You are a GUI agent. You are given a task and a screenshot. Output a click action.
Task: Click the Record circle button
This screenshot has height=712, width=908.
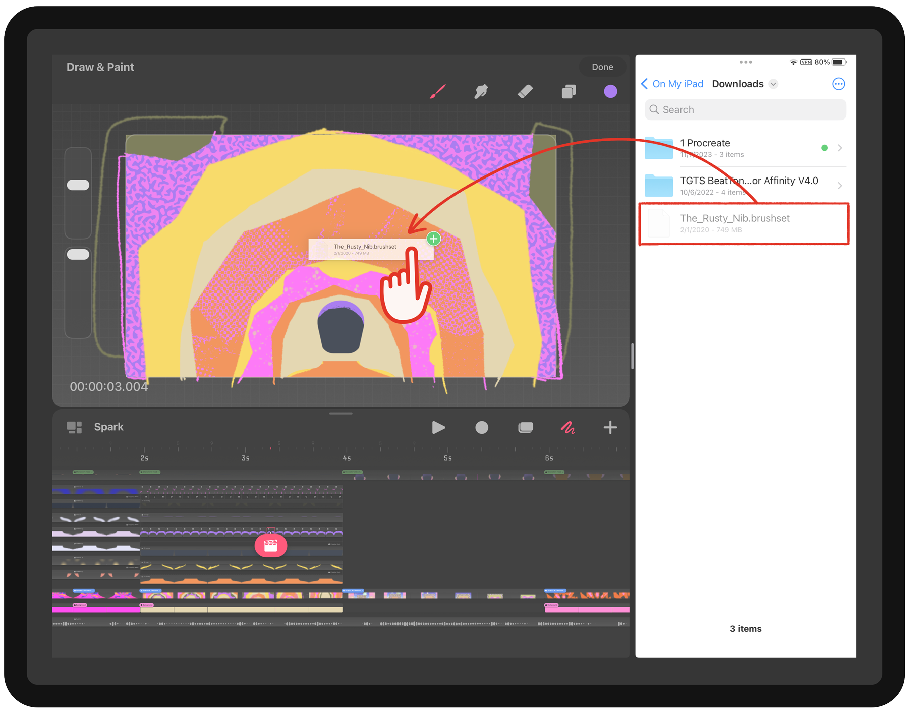[x=482, y=428]
